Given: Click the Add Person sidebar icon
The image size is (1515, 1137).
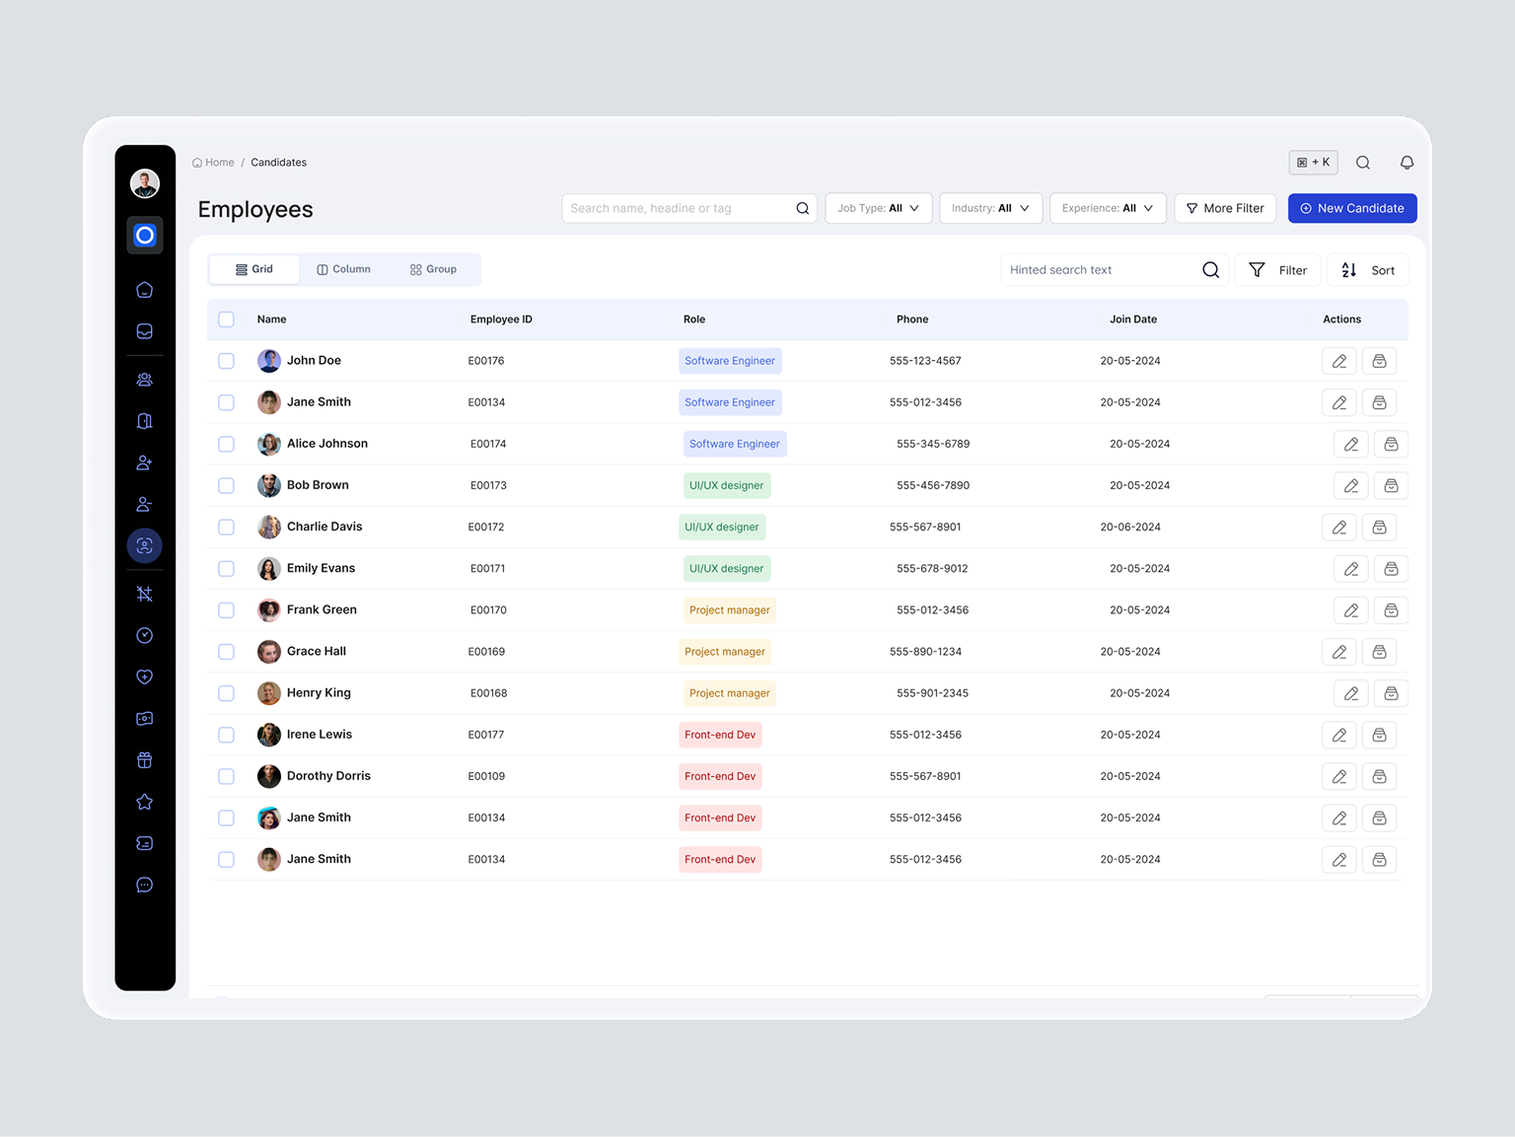Looking at the screenshot, I should [145, 462].
